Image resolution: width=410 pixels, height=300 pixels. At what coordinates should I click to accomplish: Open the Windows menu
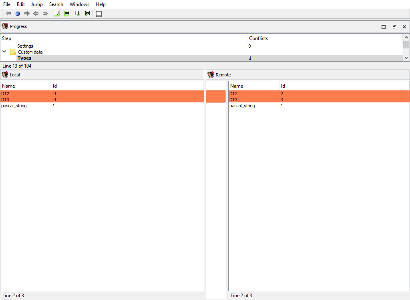pos(79,4)
